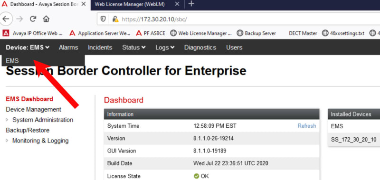The width and height of the screenshot is (380, 180).
Task: Click the shield tracking protection icon
Action: (103, 19)
